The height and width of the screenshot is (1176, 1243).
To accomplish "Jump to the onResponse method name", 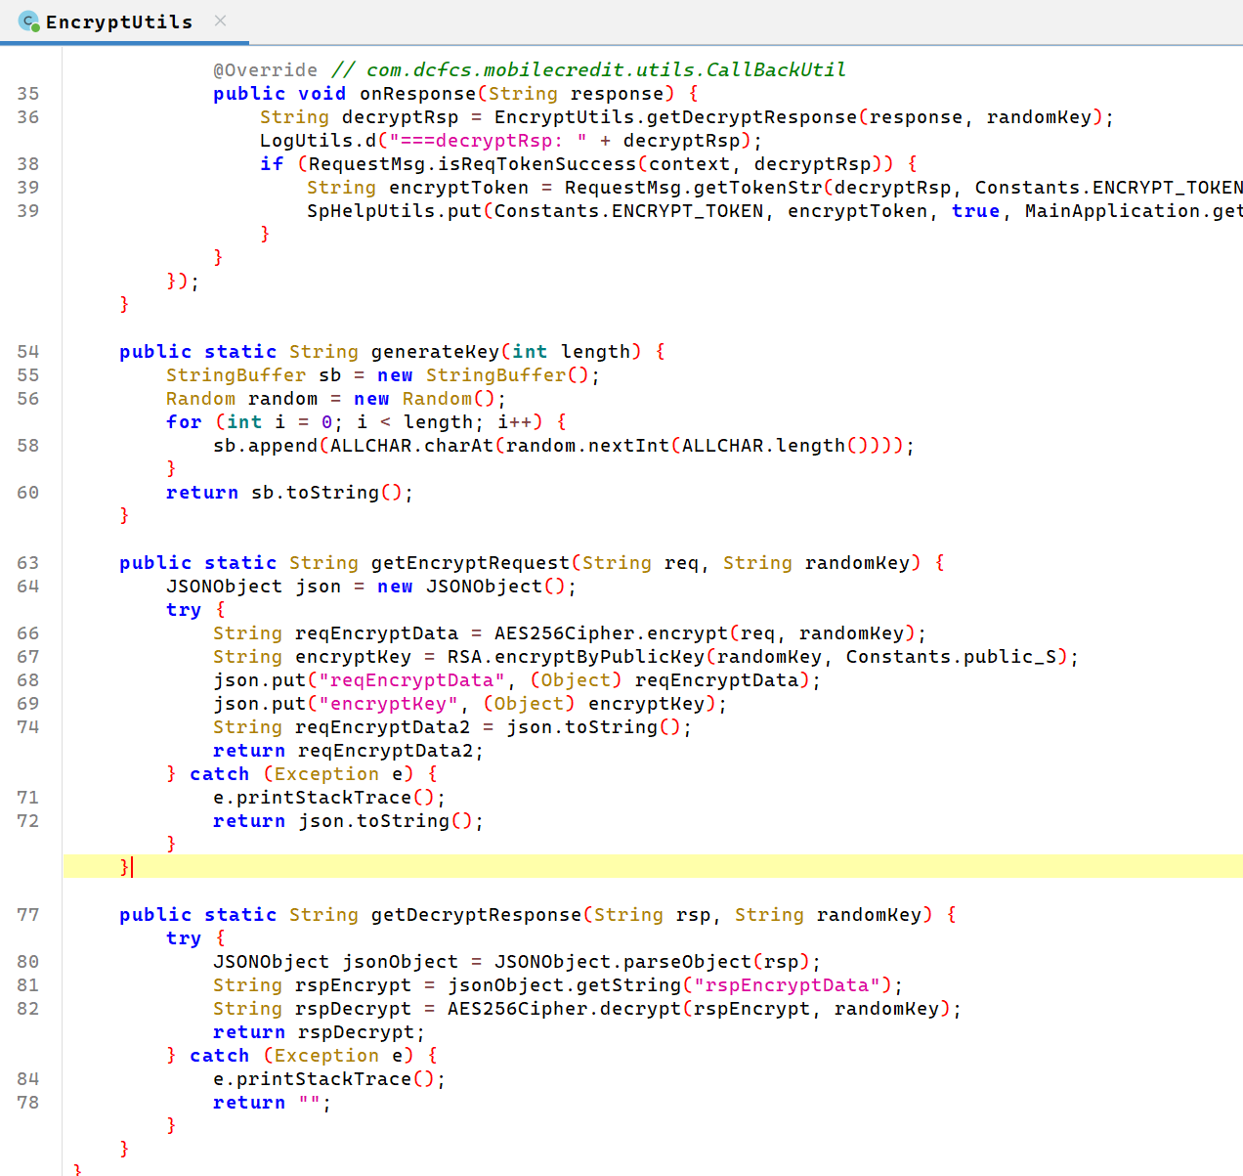I will (417, 94).
